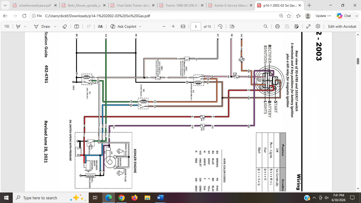Open the translate tool icon
The height and width of the screenshot is (203, 361).
point(100,26)
